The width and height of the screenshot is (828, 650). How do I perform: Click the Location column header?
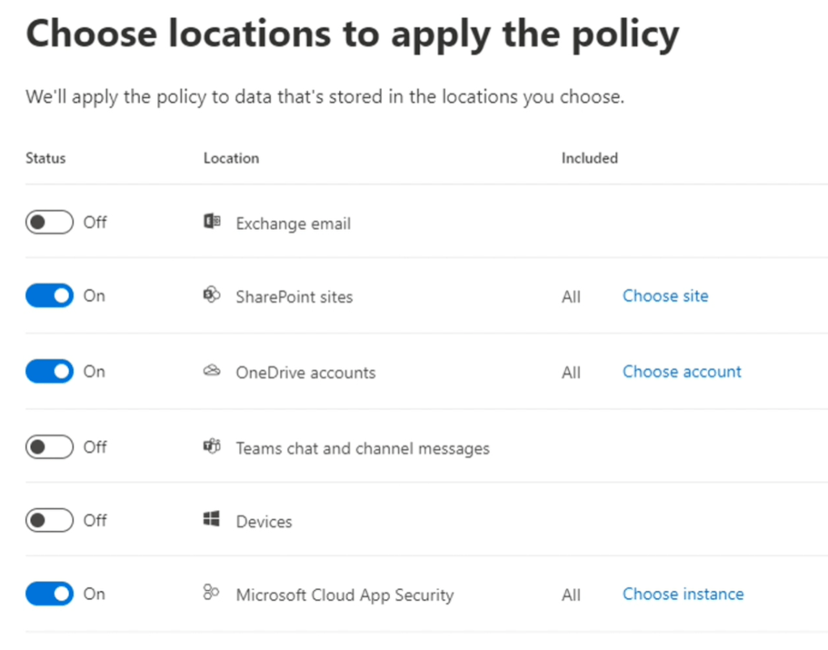tap(231, 159)
